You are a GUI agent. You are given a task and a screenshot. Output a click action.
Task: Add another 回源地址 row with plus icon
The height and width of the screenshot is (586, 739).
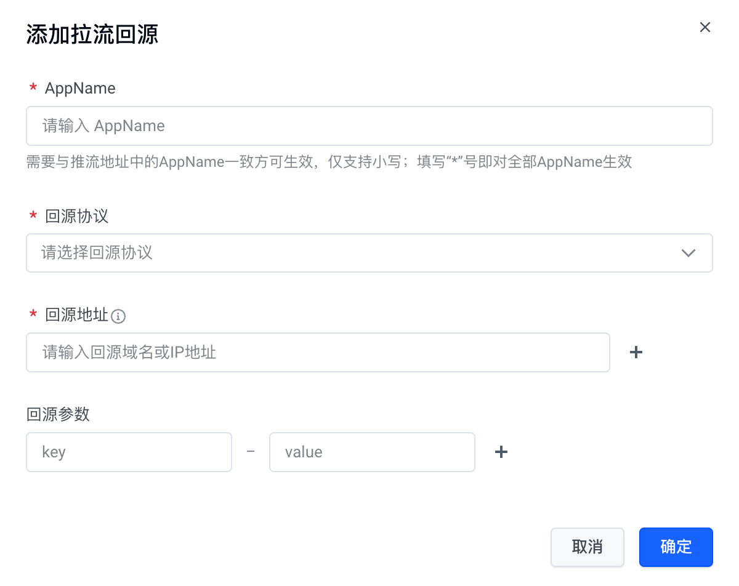pyautogui.click(x=636, y=352)
